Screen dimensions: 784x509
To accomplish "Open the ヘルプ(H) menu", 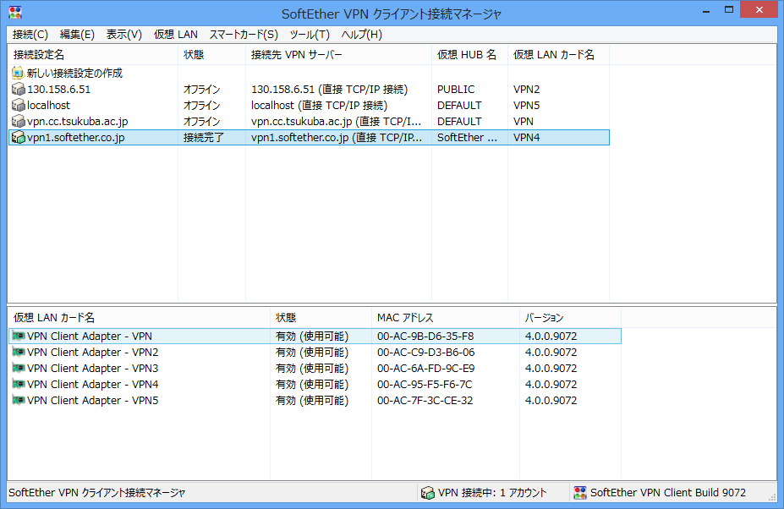I will 361,35.
